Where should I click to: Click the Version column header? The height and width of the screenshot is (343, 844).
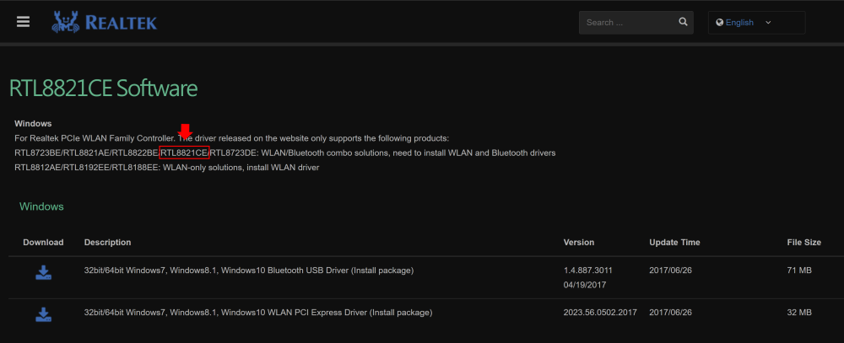pos(581,243)
